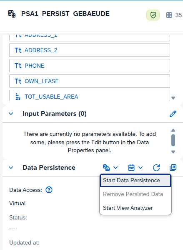
Task: Toggle the persistence actions dropdown arrow
Action: 115,168
